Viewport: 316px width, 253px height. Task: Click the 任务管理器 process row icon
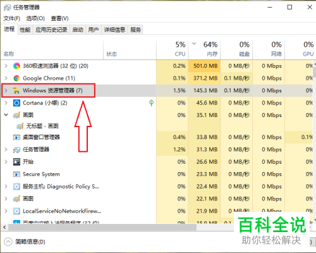click(x=16, y=149)
